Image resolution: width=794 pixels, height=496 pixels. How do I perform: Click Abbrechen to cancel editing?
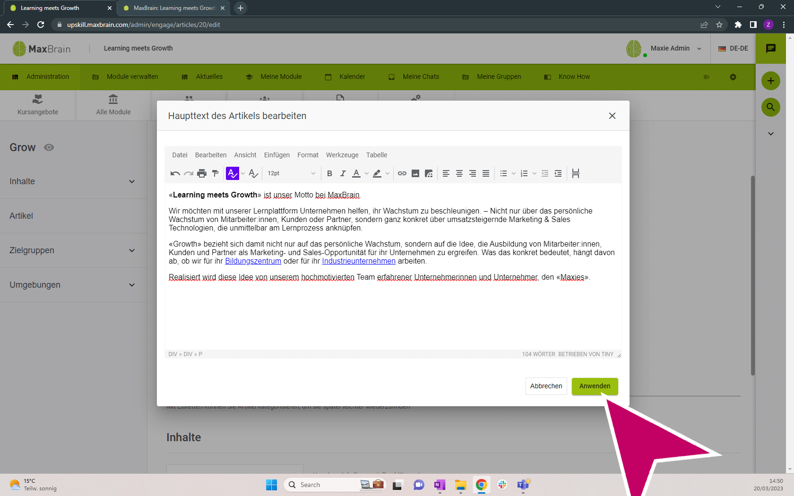click(546, 386)
